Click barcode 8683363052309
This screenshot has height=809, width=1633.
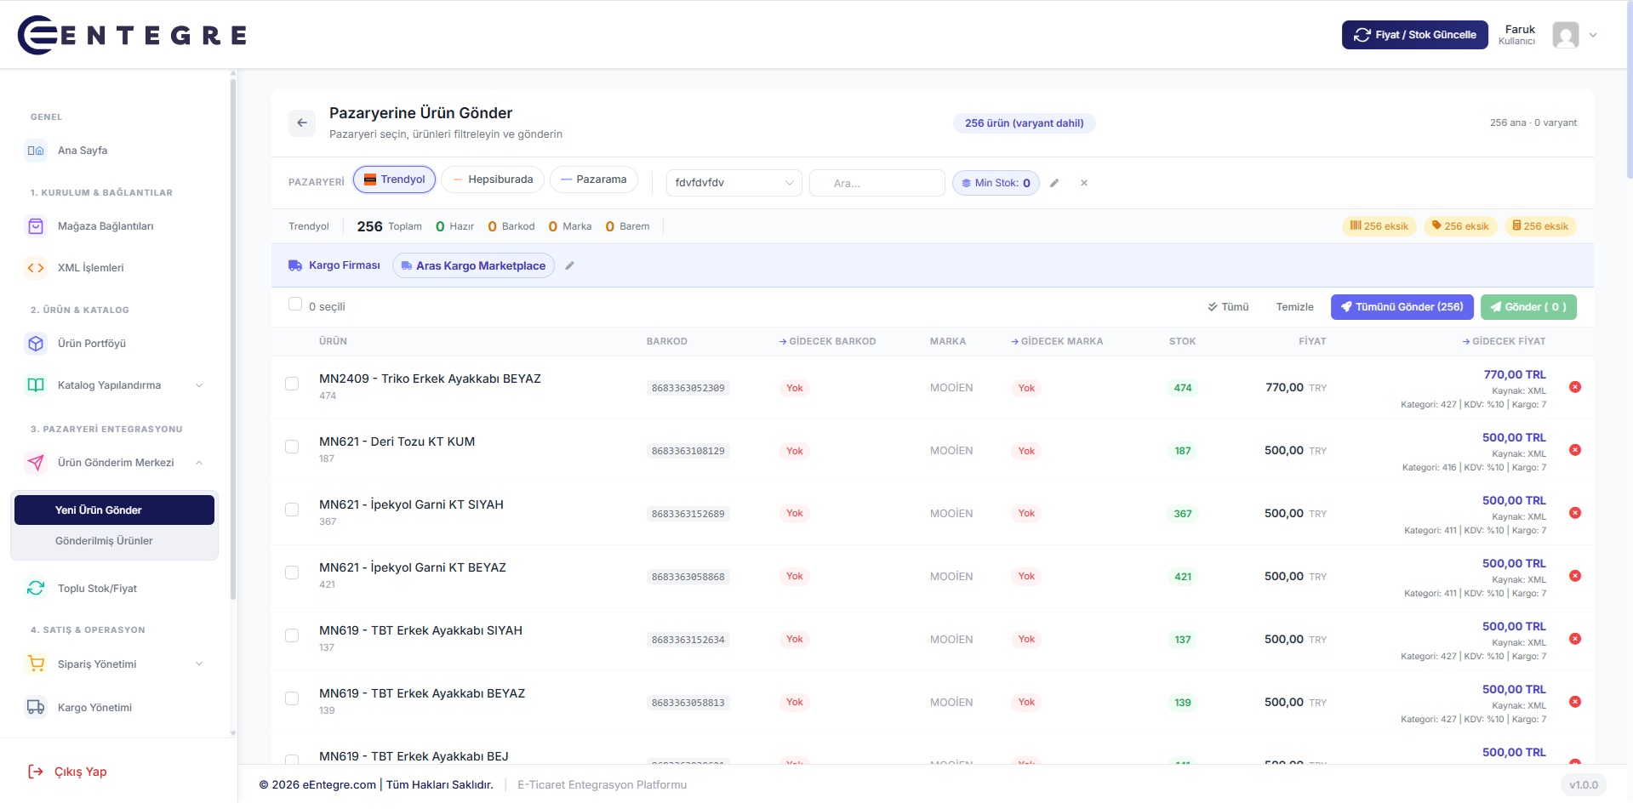[688, 388]
